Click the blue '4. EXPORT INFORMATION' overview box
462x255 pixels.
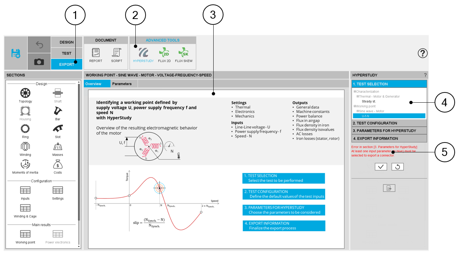pyautogui.click(x=284, y=226)
